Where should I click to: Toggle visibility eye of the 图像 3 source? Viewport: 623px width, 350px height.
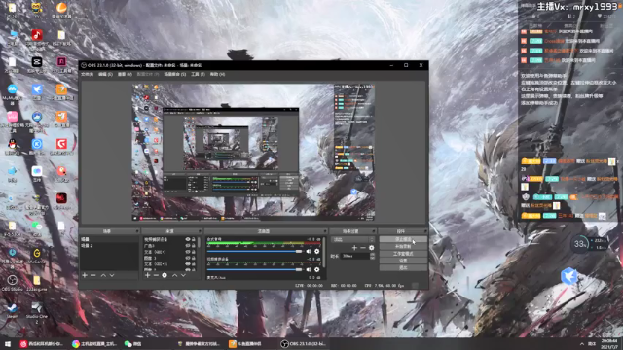click(x=188, y=258)
